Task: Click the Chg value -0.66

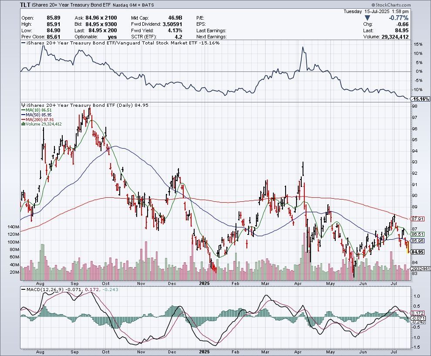Action: point(402,24)
